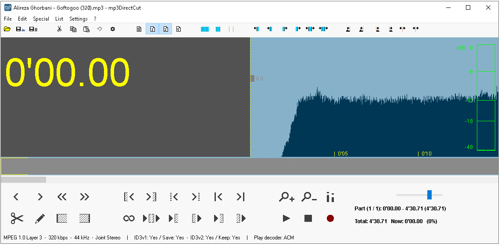Open a file with the folder icon

pos(7,29)
